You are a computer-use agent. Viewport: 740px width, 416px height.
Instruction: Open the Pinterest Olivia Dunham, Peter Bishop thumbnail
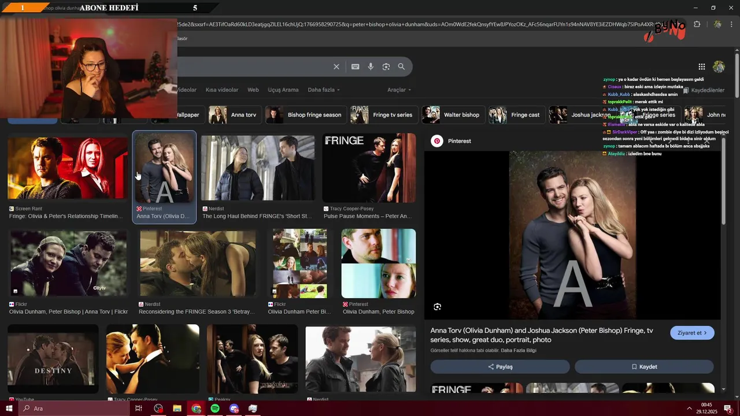click(379, 263)
